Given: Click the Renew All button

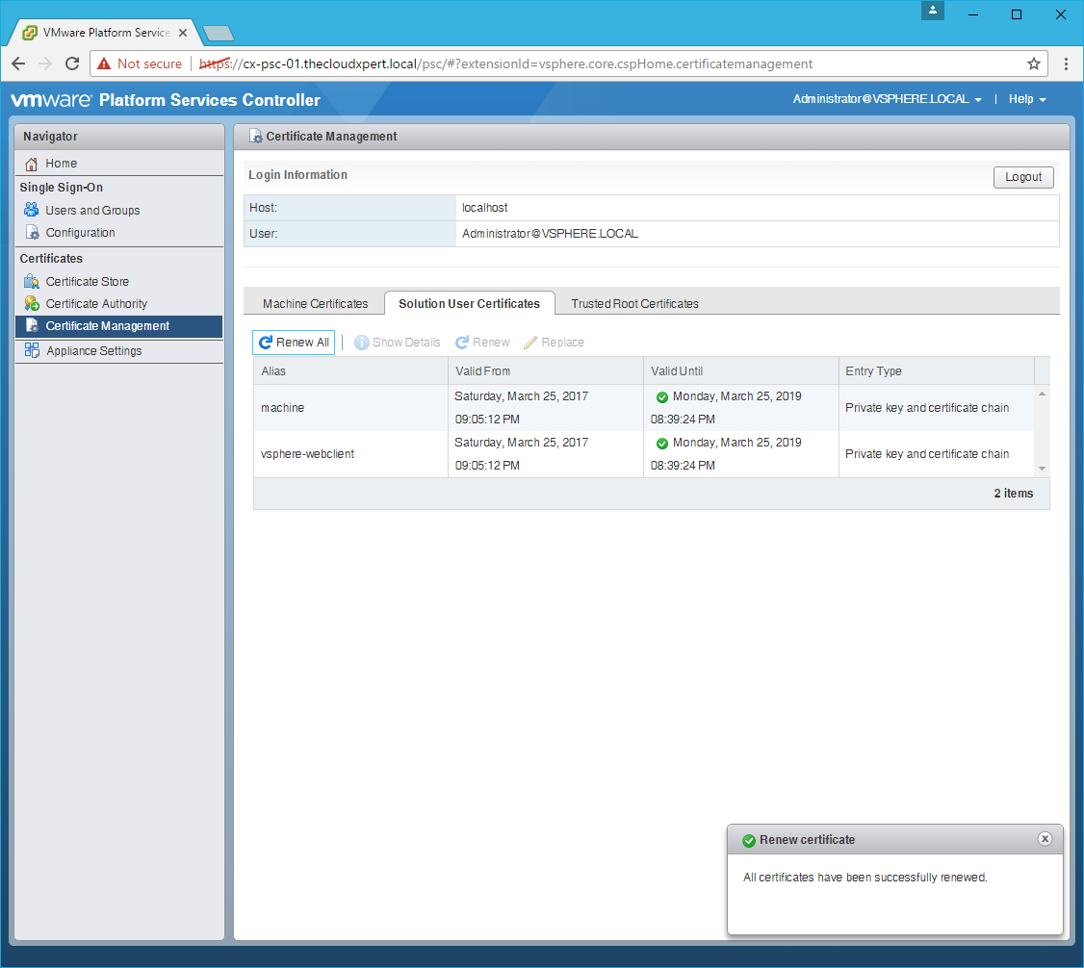Looking at the screenshot, I should click(x=294, y=343).
